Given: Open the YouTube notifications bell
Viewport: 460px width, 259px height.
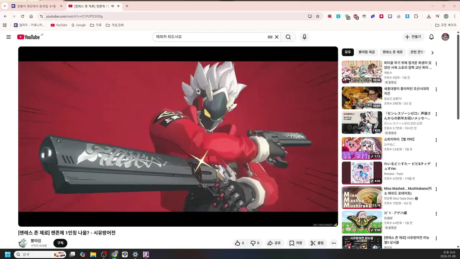Looking at the screenshot, I should (432, 37).
